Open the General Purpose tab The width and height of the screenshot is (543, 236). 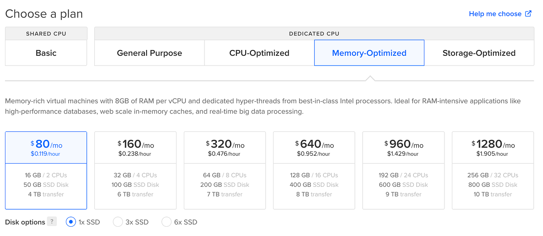(149, 53)
